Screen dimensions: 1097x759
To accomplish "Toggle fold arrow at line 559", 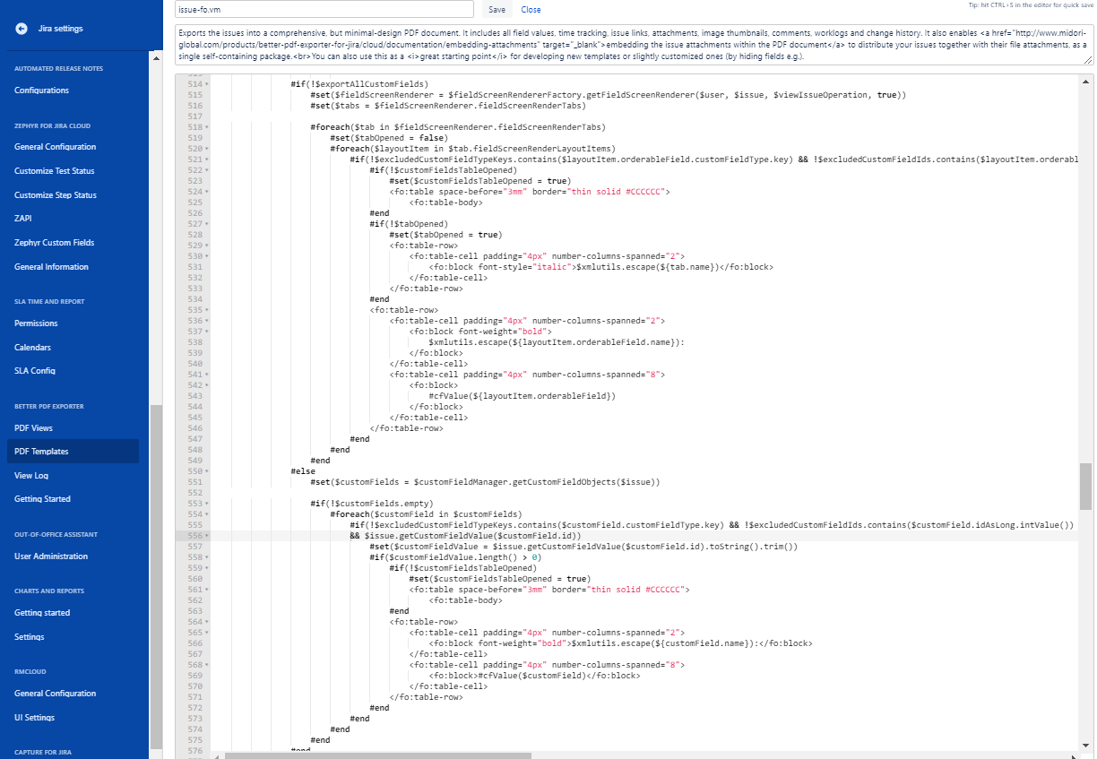I will tap(207, 568).
